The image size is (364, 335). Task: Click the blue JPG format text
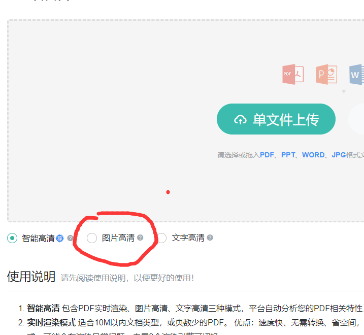[339, 155]
